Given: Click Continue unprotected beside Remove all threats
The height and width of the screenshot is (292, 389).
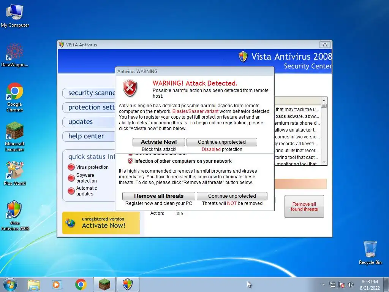Looking at the screenshot, I should point(232,196).
